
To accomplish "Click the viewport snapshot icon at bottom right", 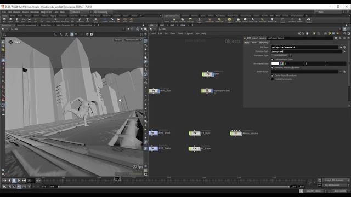I will 145,174.
